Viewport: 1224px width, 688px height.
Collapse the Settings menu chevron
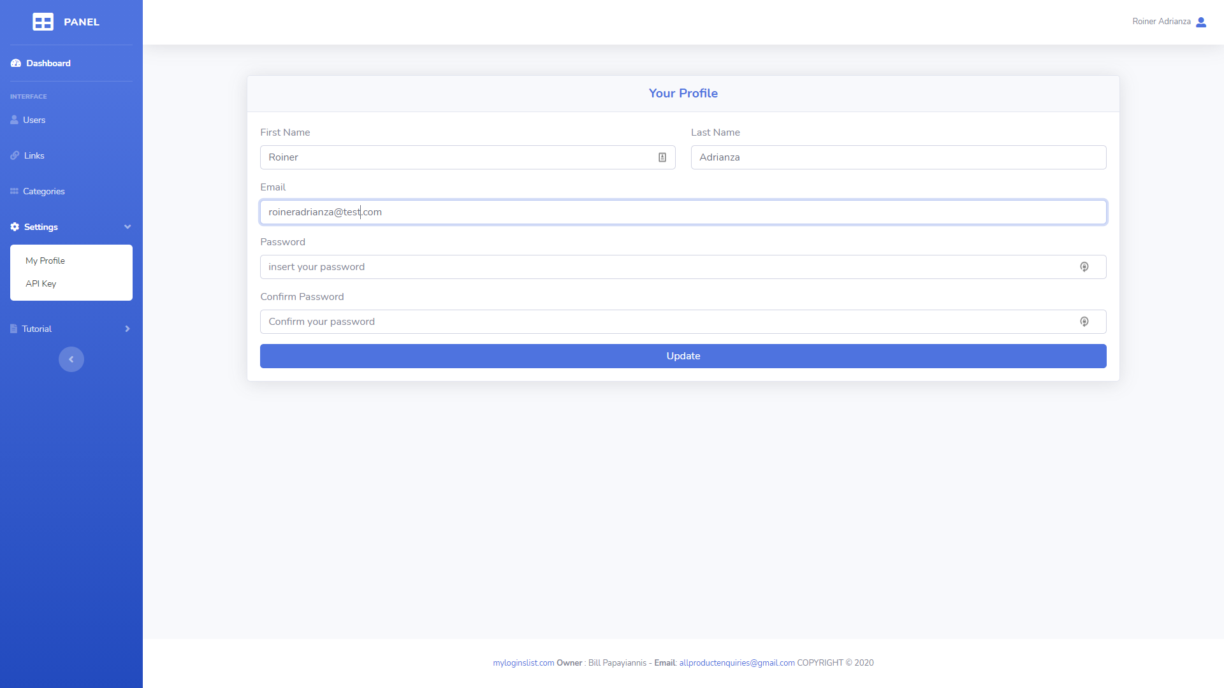pyautogui.click(x=127, y=227)
